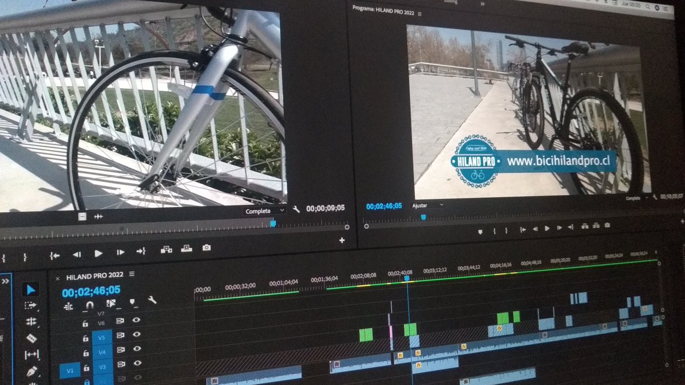Open HILAND PRO 2022 timeline panel menu
The width and height of the screenshot is (685, 385).
pos(132,274)
